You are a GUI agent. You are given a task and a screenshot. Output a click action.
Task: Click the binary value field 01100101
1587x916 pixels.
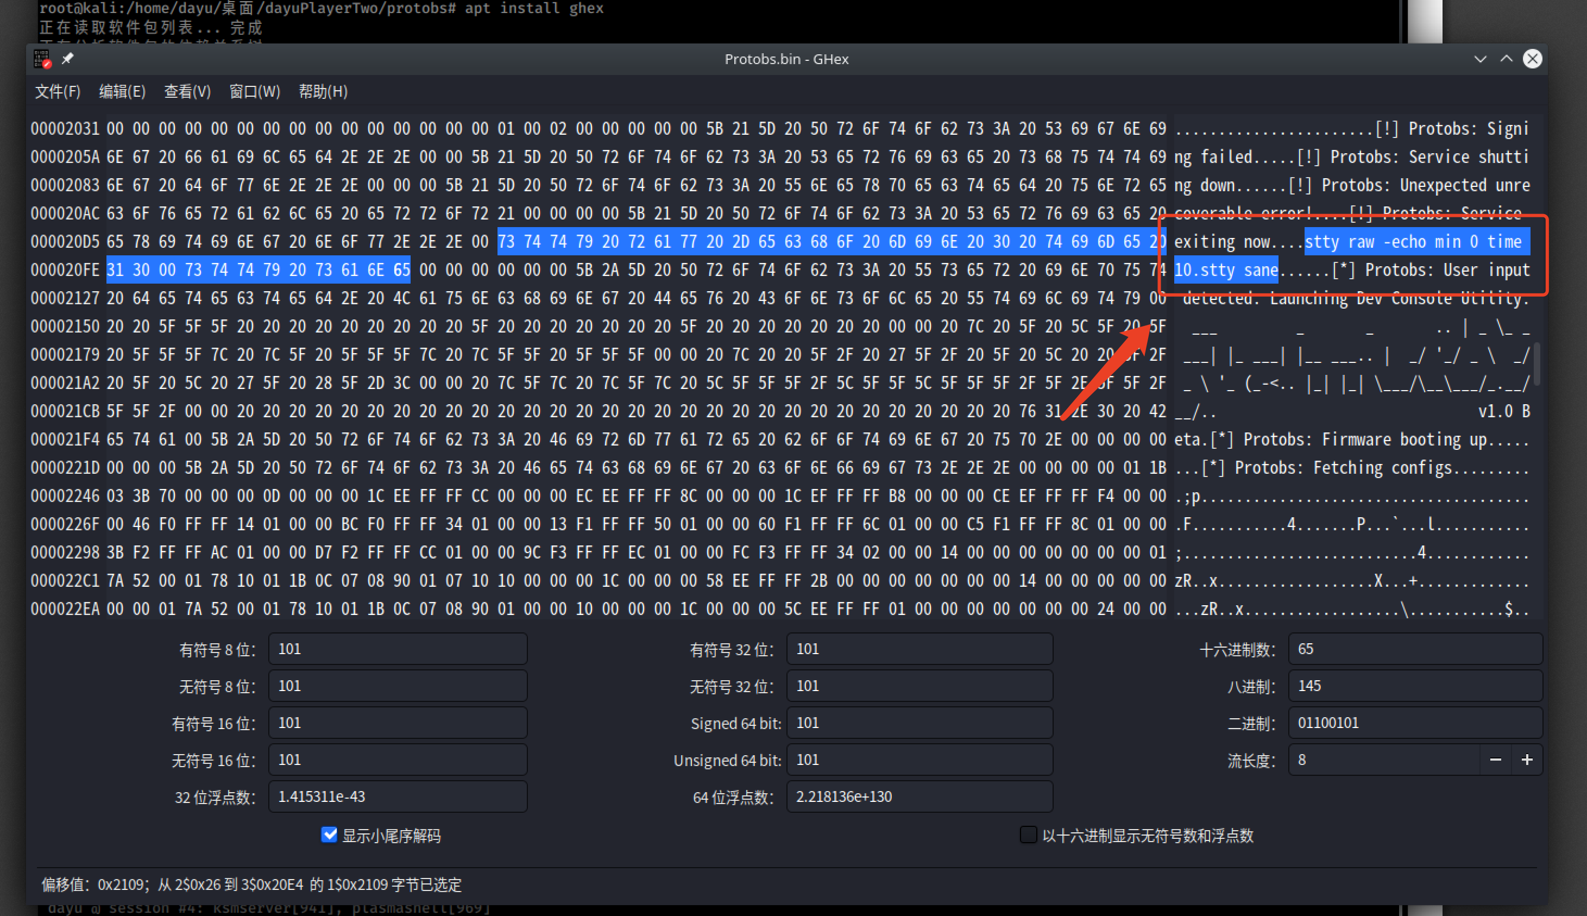[x=1415, y=723]
